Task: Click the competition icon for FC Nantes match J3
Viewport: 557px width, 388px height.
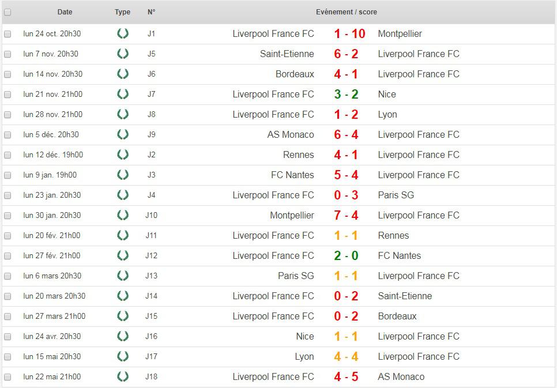Action: pyautogui.click(x=122, y=175)
